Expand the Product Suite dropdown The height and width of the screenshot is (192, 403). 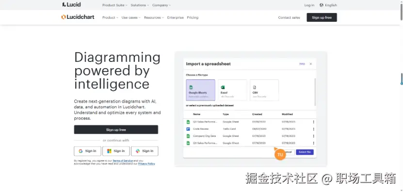115,5
